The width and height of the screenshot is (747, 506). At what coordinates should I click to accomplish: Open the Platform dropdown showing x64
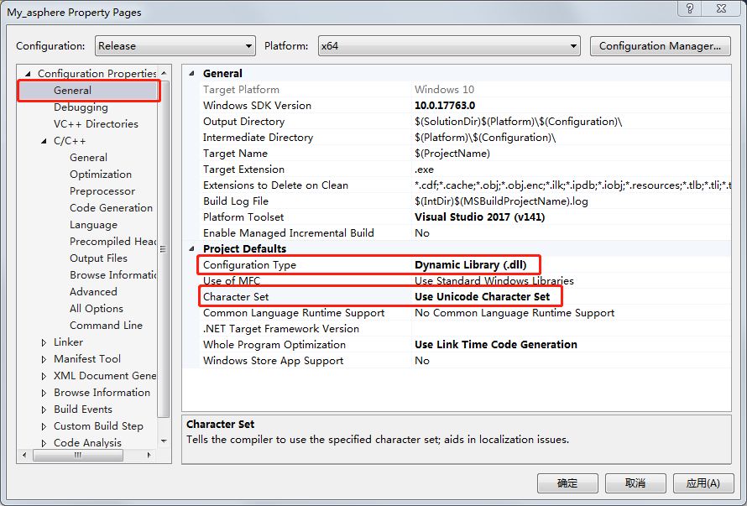coord(449,46)
